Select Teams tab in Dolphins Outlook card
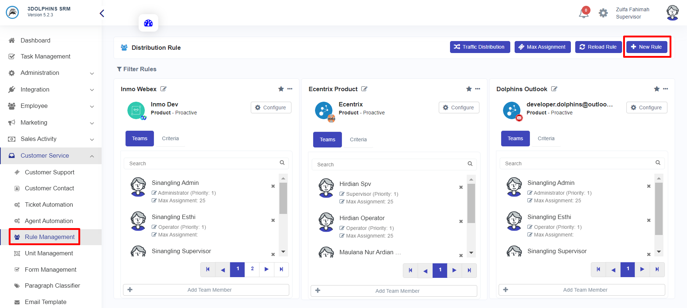This screenshot has width=687, height=308. click(515, 139)
